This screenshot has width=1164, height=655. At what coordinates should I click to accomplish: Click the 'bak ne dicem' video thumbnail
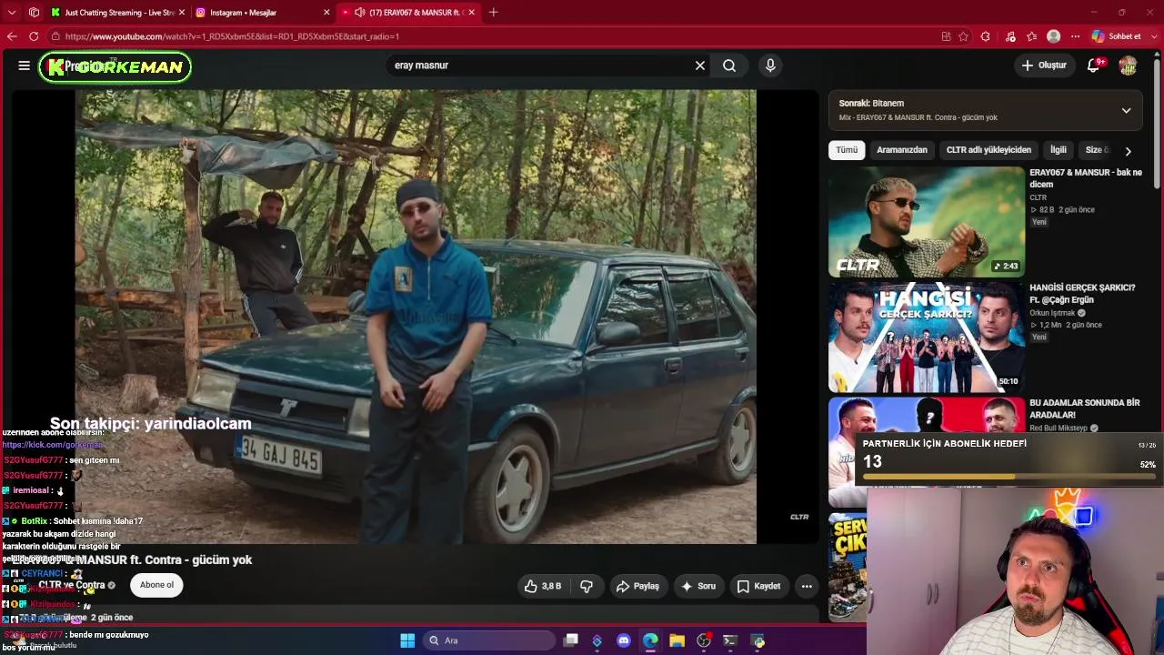point(927,222)
